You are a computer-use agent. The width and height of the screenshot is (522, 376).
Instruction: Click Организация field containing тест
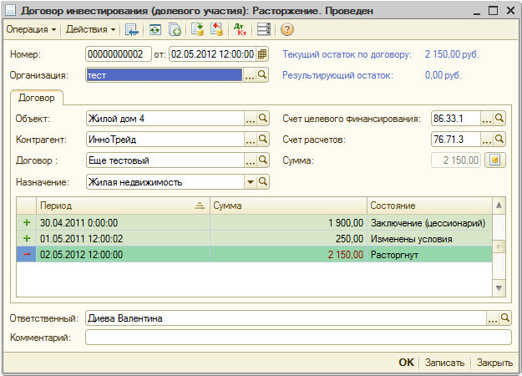point(165,75)
